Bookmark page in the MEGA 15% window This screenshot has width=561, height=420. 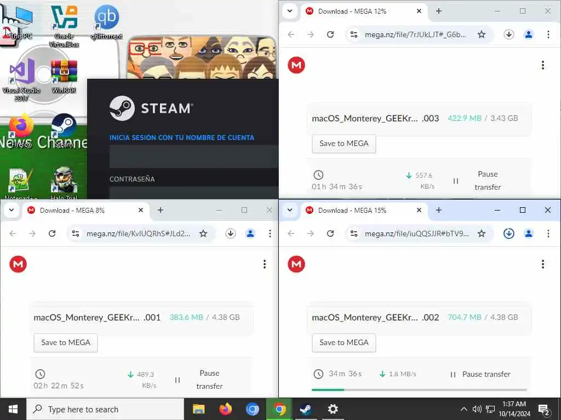point(482,234)
